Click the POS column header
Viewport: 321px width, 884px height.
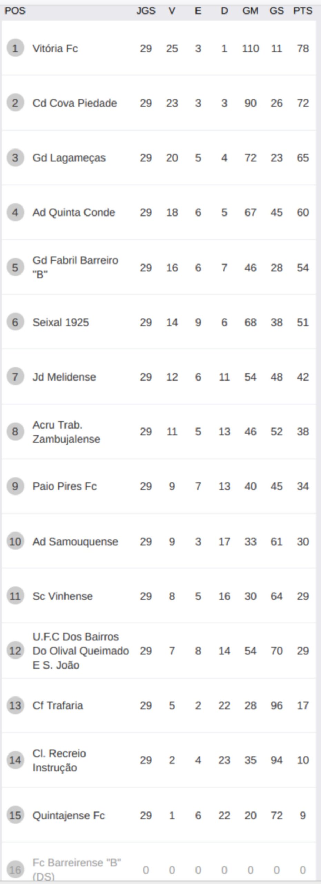pyautogui.click(x=15, y=11)
